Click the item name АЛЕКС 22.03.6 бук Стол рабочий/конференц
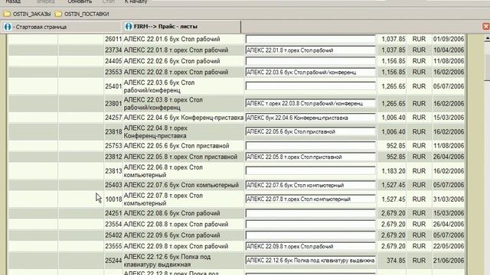 point(159,86)
